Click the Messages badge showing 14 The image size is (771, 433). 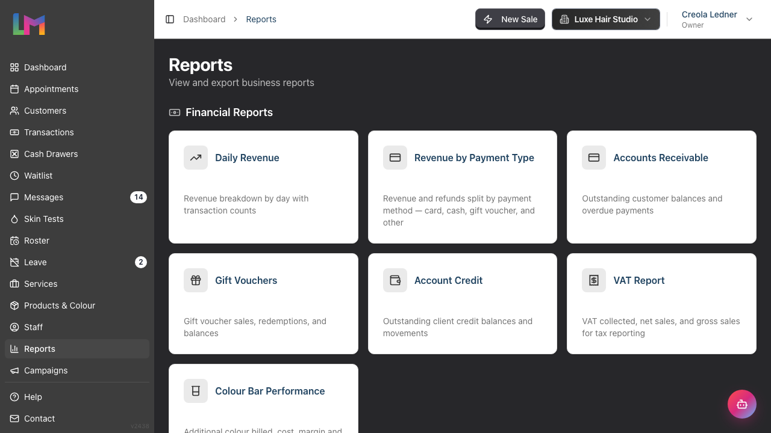coord(139,197)
